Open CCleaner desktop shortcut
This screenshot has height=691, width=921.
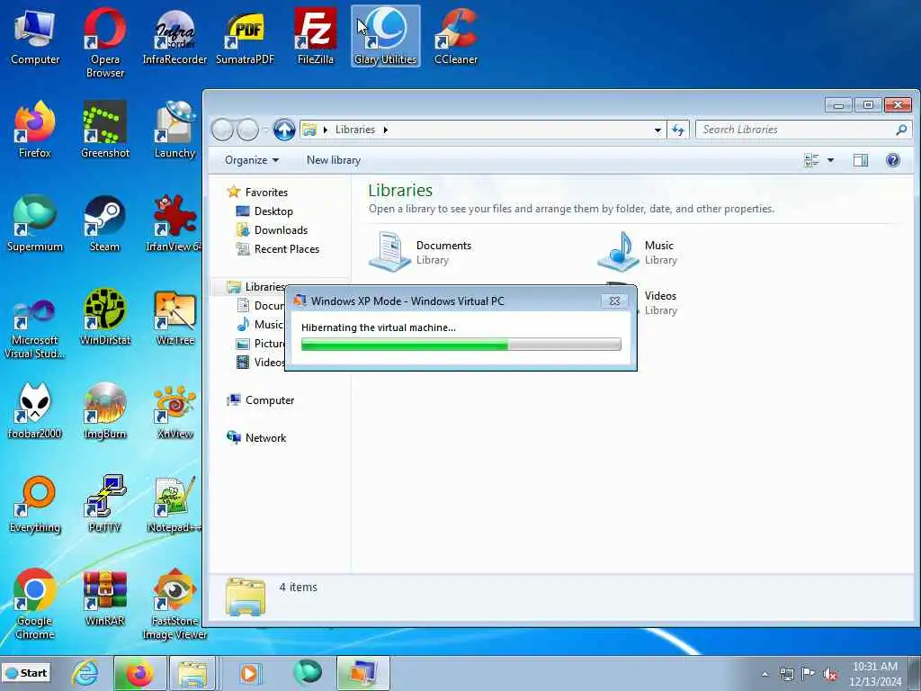click(x=456, y=36)
